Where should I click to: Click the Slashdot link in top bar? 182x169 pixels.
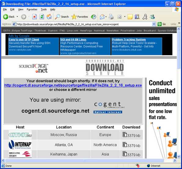53,31
